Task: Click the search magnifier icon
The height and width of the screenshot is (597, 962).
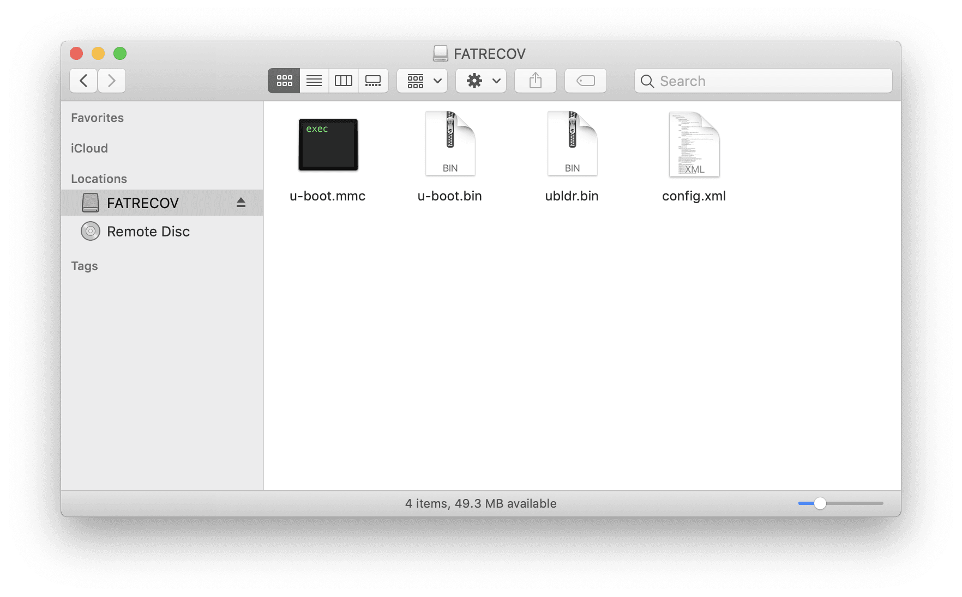Action: (647, 81)
